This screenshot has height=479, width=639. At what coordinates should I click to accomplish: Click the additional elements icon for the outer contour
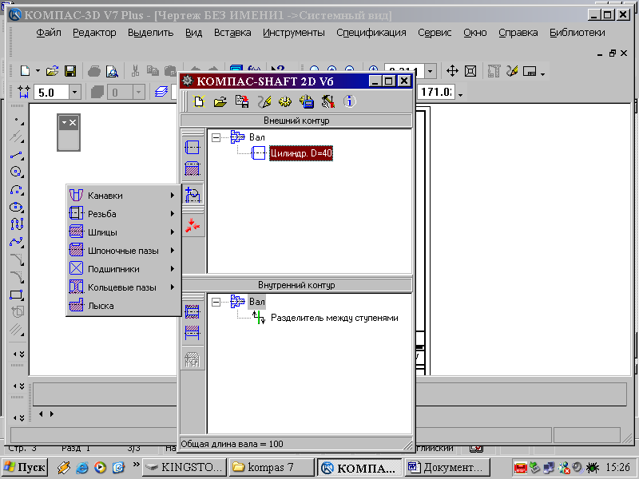pyautogui.click(x=192, y=195)
